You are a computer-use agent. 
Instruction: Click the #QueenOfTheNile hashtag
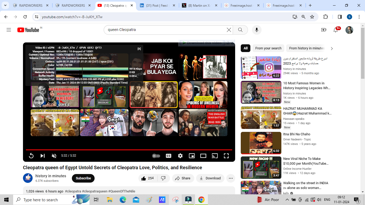(122, 191)
